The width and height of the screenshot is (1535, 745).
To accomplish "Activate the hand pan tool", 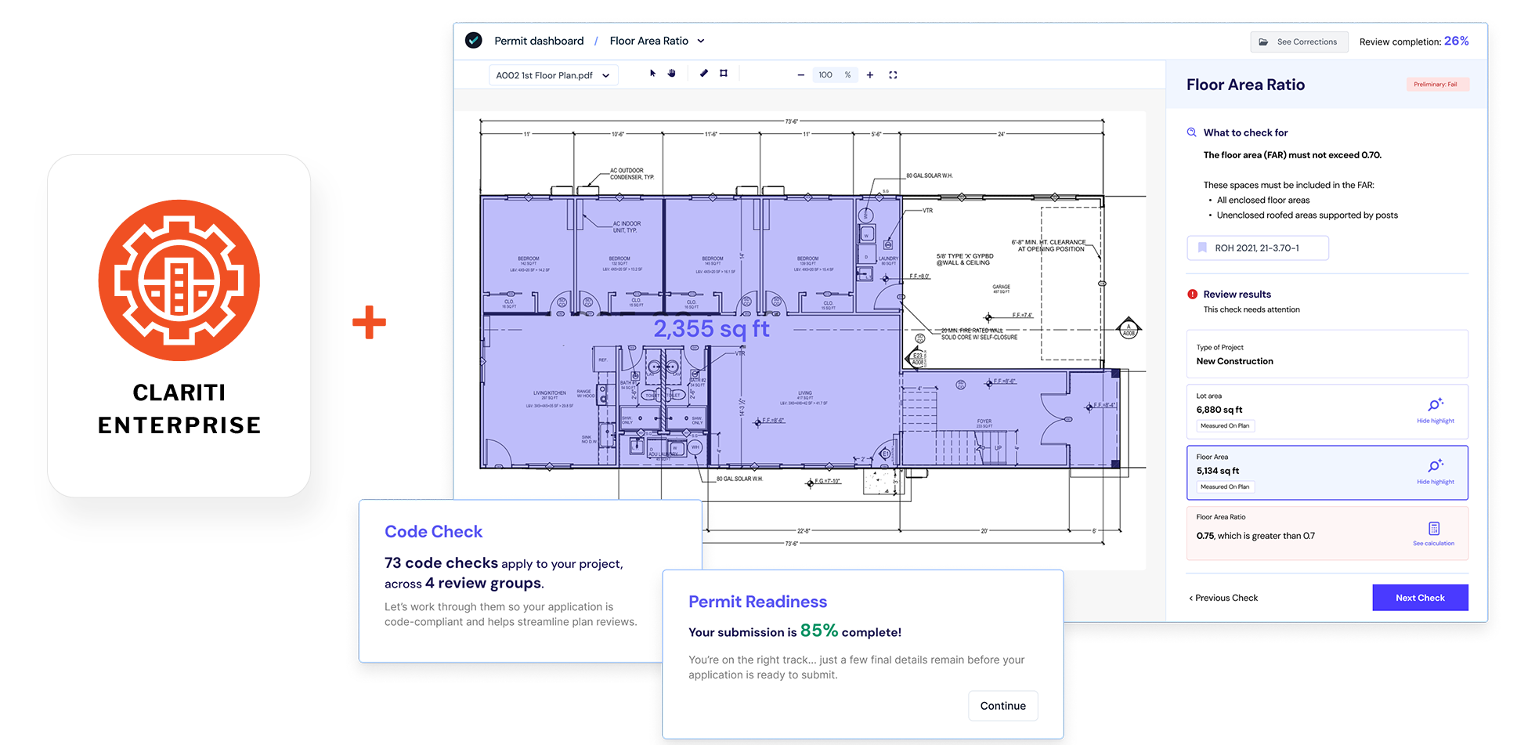I will [x=671, y=74].
